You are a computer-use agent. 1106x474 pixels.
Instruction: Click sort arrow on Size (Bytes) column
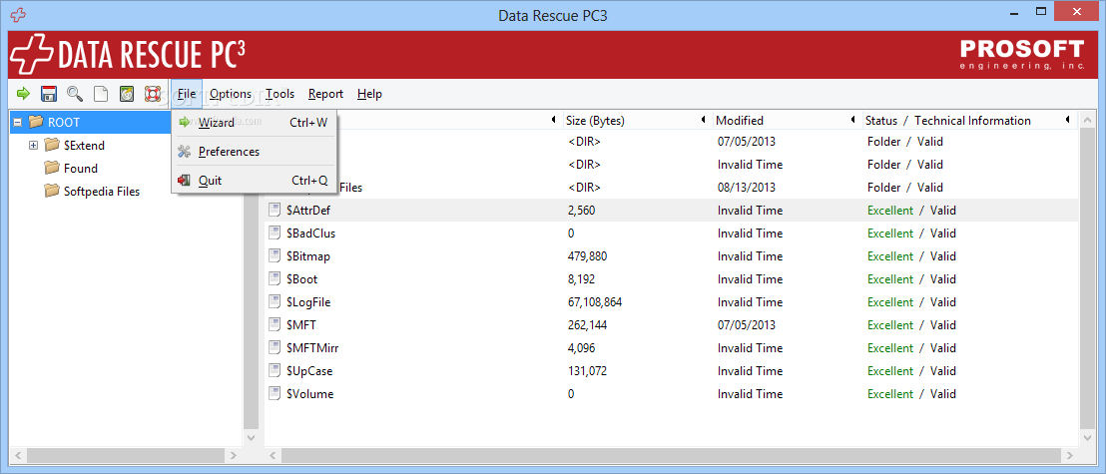(x=704, y=120)
